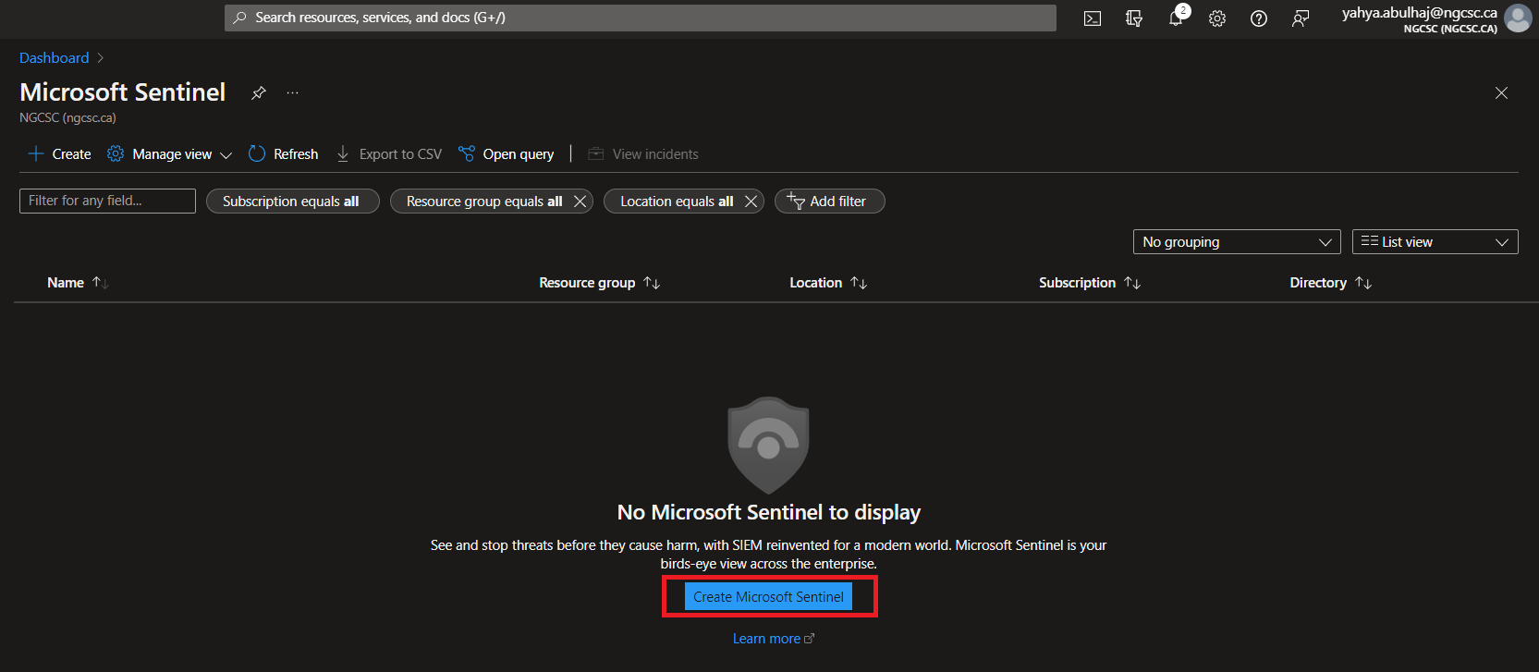This screenshot has width=1539, height=672.
Task: Pin Microsoft Sentinel to dashboard
Action: point(259,92)
